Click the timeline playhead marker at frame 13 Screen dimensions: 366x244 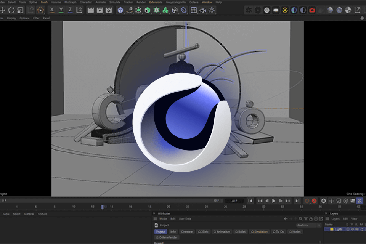(102, 207)
